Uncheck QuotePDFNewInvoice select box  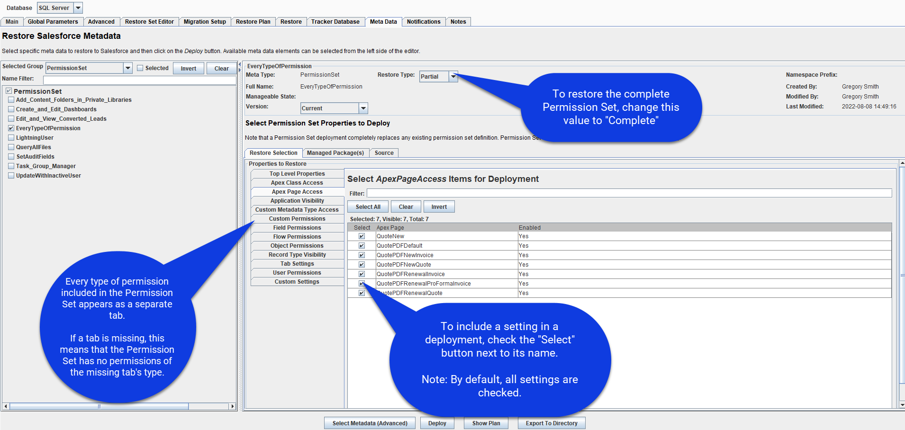point(362,255)
